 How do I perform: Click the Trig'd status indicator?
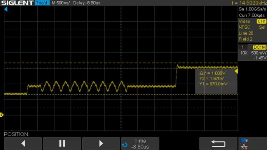(x=42, y=3)
